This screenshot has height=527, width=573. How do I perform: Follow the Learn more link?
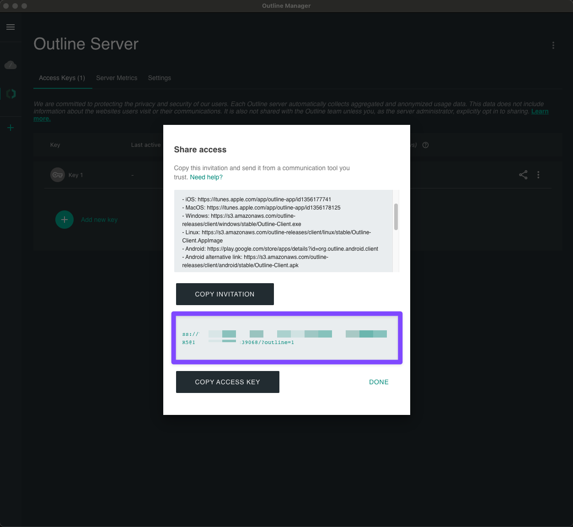click(540, 111)
